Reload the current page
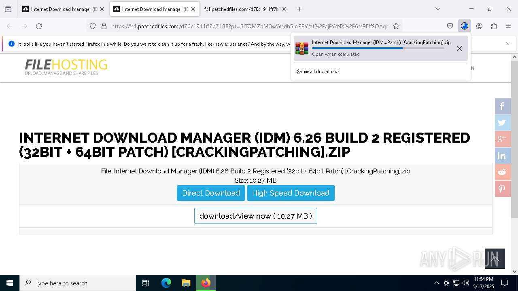 [x=39, y=26]
